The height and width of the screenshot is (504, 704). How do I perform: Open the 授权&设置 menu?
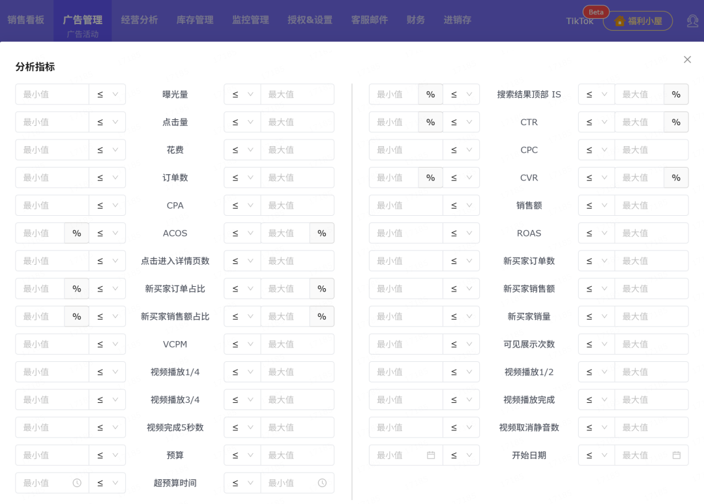(x=310, y=20)
